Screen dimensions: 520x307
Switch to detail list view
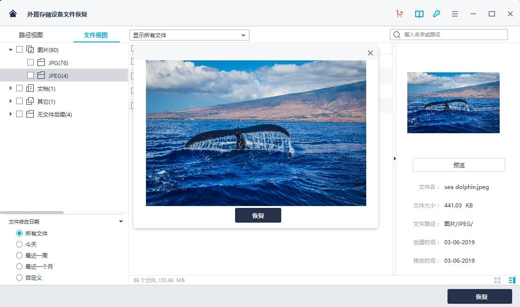(512, 280)
